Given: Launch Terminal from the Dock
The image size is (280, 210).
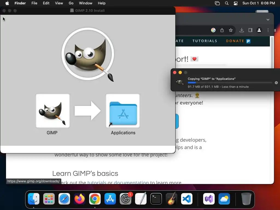Looking at the screenshot, I should [x=156, y=199].
